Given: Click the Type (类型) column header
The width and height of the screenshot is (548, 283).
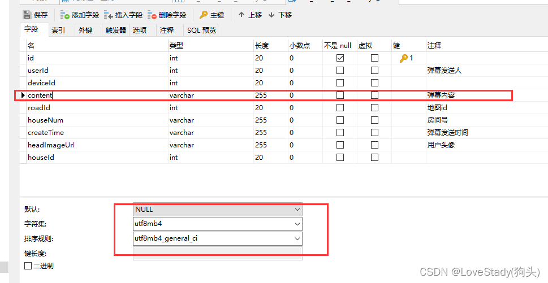Looking at the screenshot, I should pyautogui.click(x=211, y=45).
